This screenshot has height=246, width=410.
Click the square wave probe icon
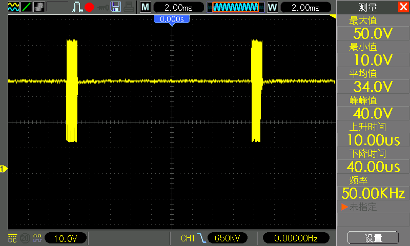point(37,238)
